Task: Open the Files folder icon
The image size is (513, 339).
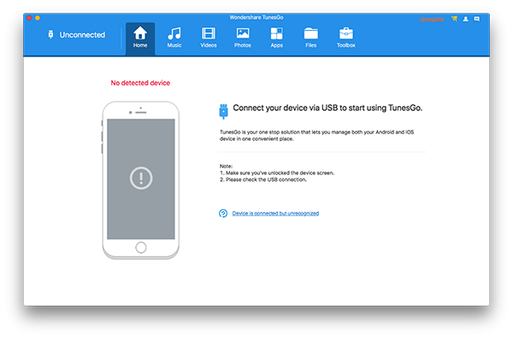Action: pos(311,33)
